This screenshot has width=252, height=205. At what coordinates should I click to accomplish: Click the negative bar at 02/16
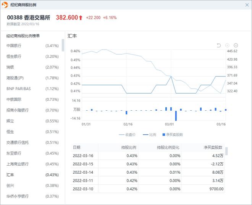click(x=126, y=113)
